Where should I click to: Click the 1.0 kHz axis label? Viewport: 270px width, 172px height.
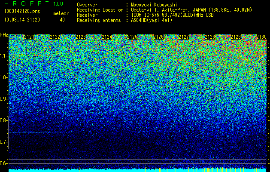tap(4, 78)
